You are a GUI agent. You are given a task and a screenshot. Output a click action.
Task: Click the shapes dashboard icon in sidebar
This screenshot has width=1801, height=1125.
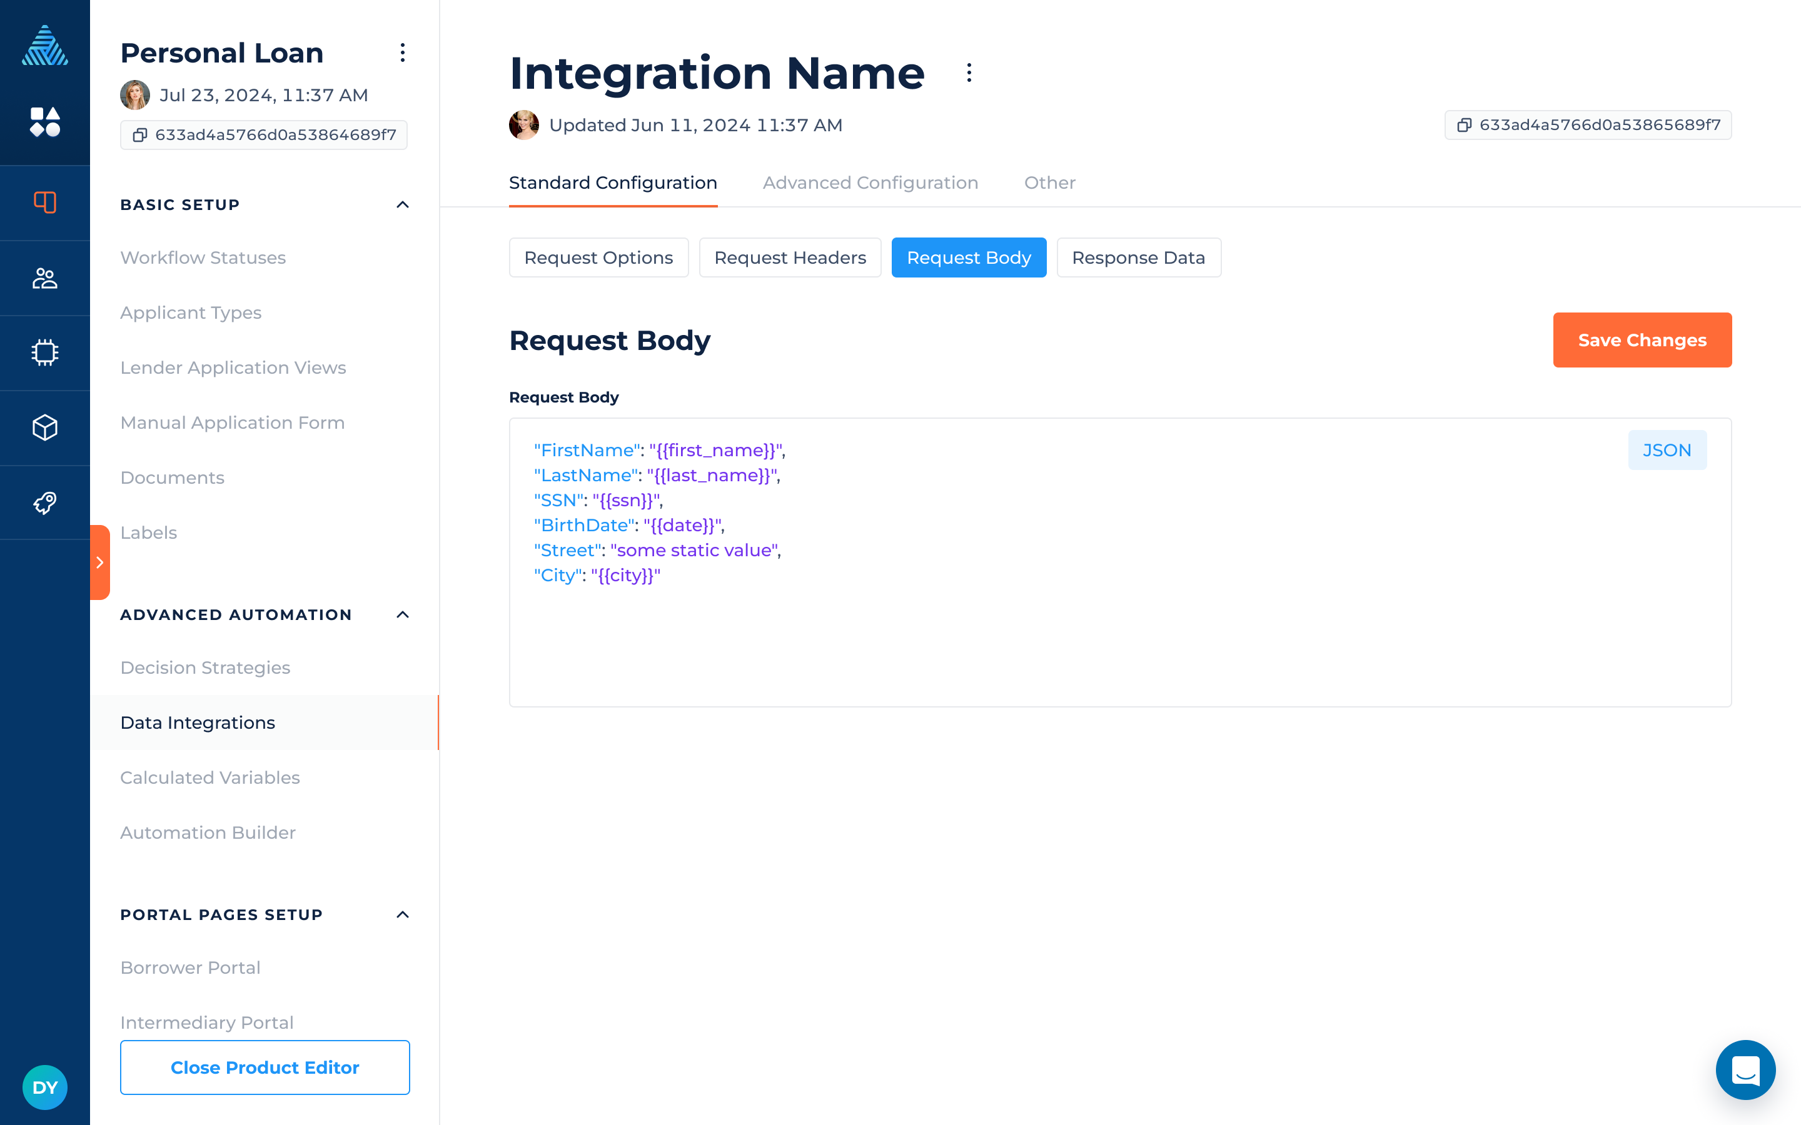44,122
